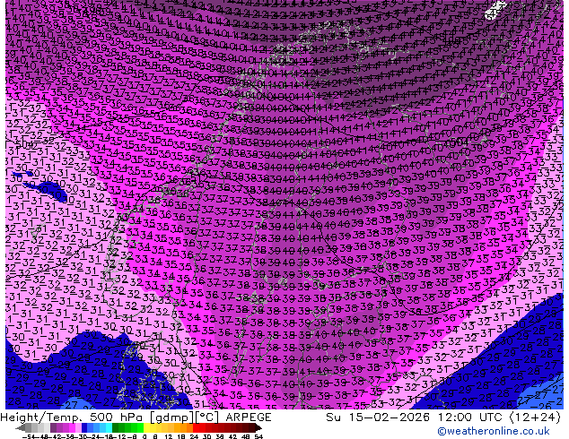569x439 pixels.
Task: Click the (12+24) forecast step text
Action: click(x=536, y=417)
